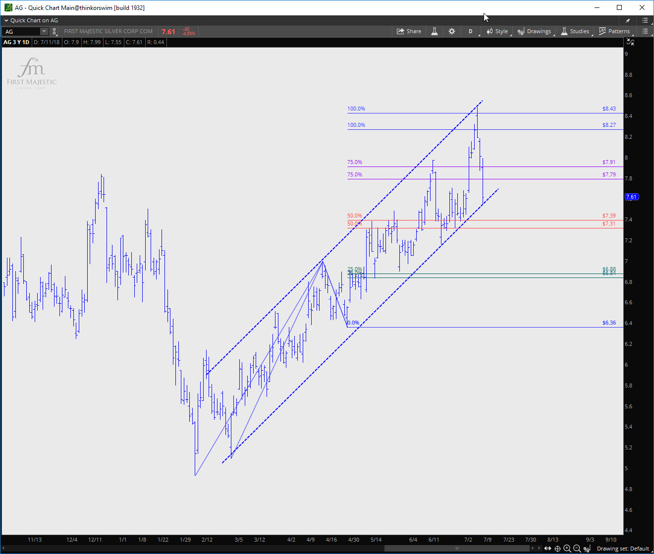Click the $8.27 Fibonacci level label
The image size is (654, 554).
[x=609, y=125]
